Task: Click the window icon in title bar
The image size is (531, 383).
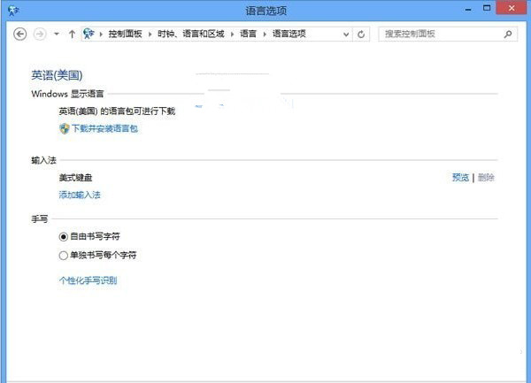Action: click(13, 11)
